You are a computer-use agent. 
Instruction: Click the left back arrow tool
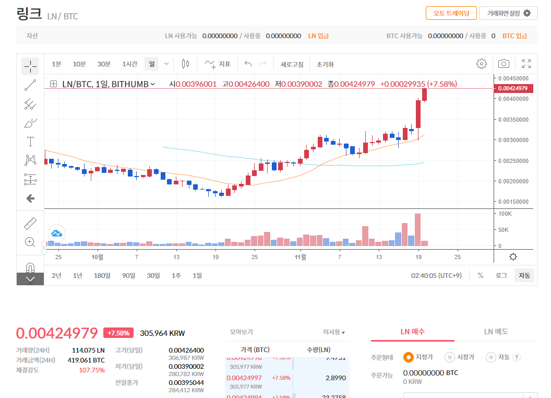click(x=30, y=198)
